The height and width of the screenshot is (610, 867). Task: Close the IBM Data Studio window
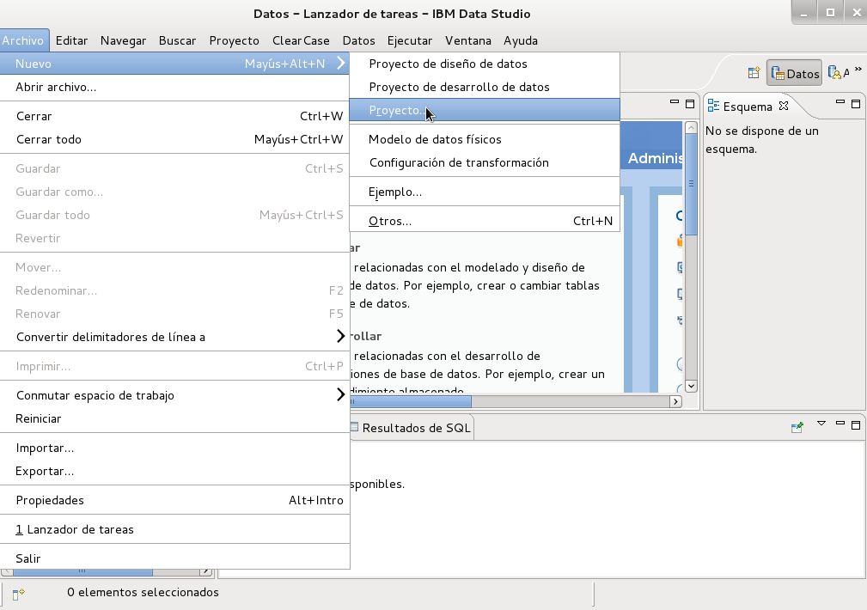pyautogui.click(x=856, y=13)
